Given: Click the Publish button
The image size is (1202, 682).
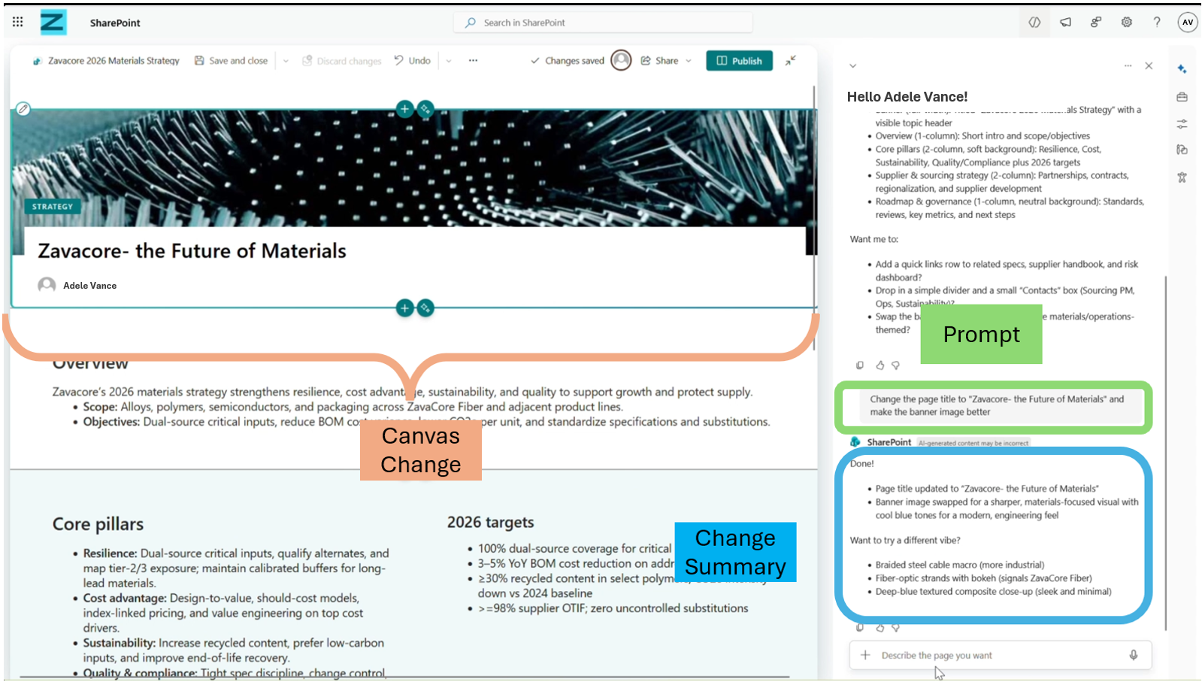Looking at the screenshot, I should pyautogui.click(x=739, y=61).
